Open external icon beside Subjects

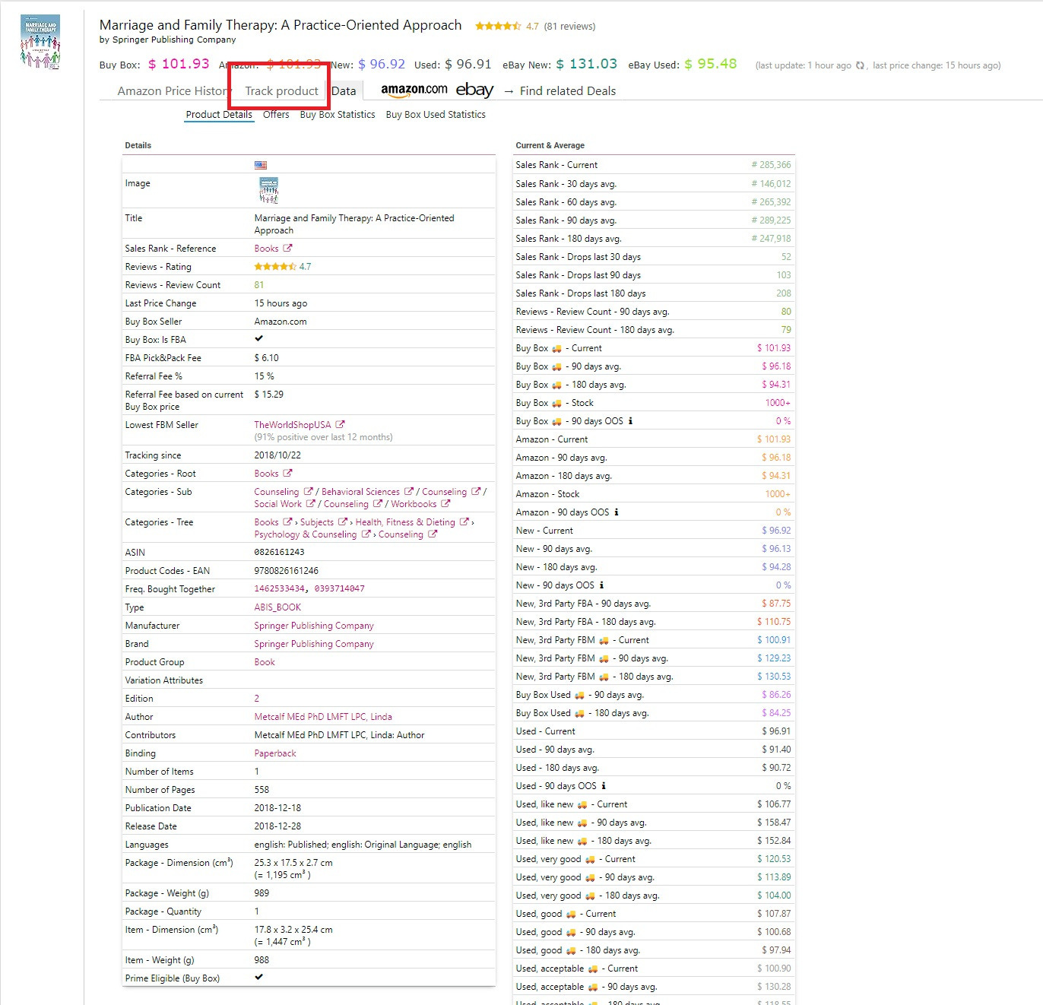[343, 522]
